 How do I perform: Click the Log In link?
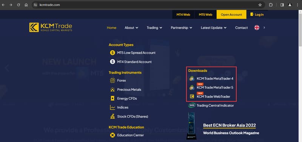(x=257, y=15)
